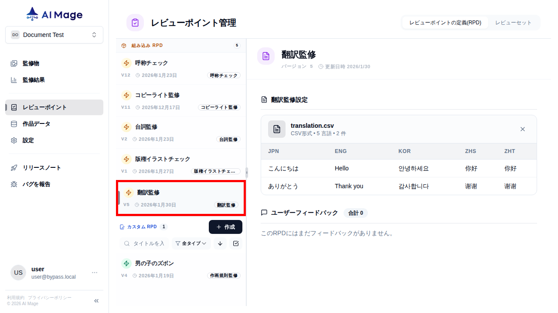Click the 作成 button to create a custom RPD
558x313 pixels.
(225, 226)
